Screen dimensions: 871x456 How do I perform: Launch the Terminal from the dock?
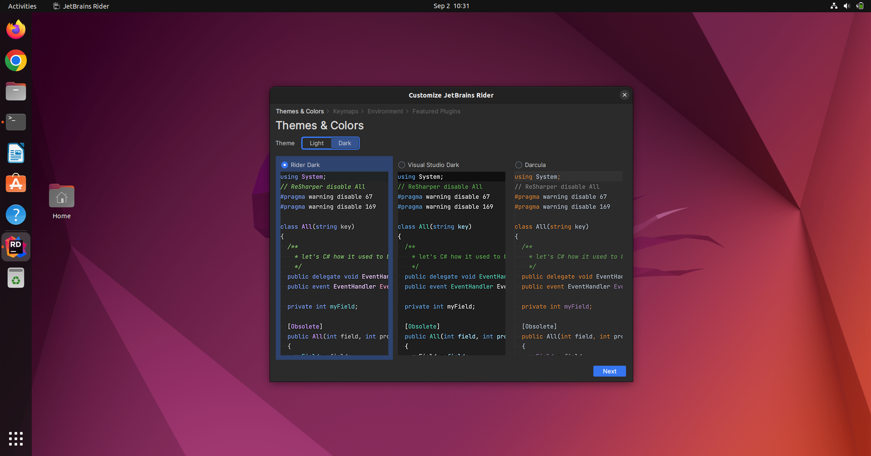[16, 122]
